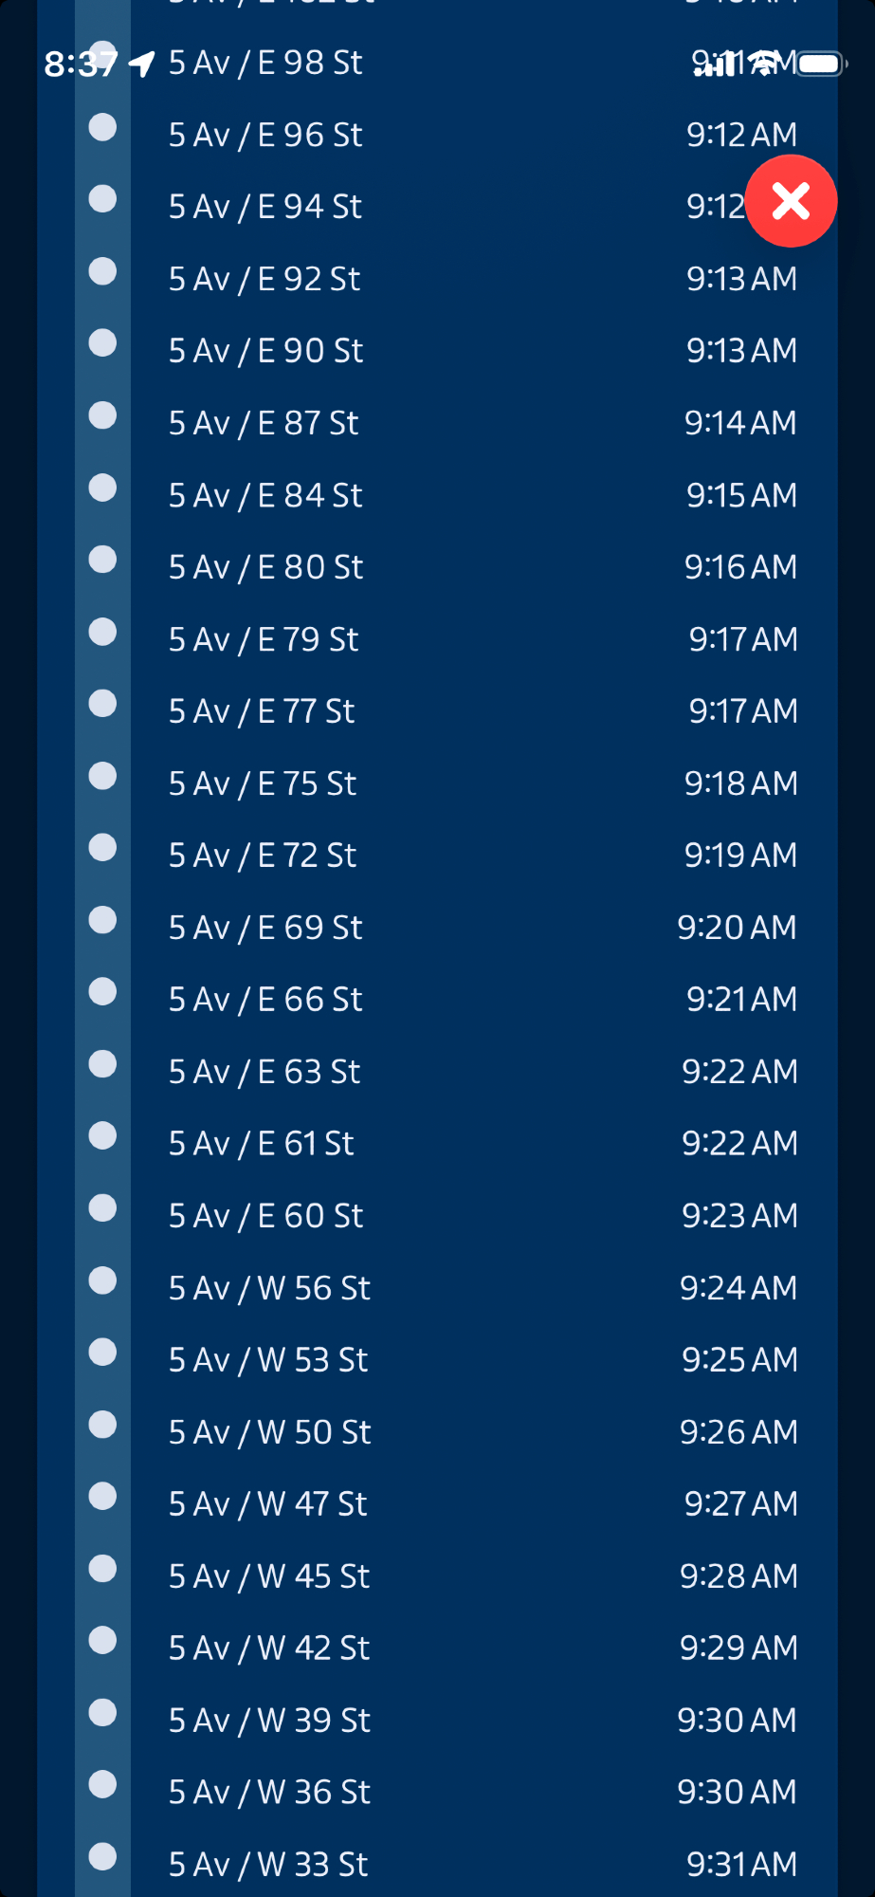Screen dimensions: 875x1897
Task: Tap the location arrow in status bar
Action: pos(142,64)
